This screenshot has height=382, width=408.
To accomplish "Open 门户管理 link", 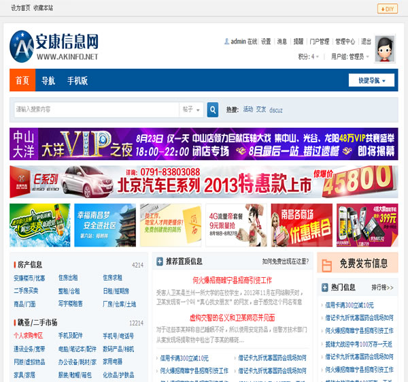I will tap(320, 42).
